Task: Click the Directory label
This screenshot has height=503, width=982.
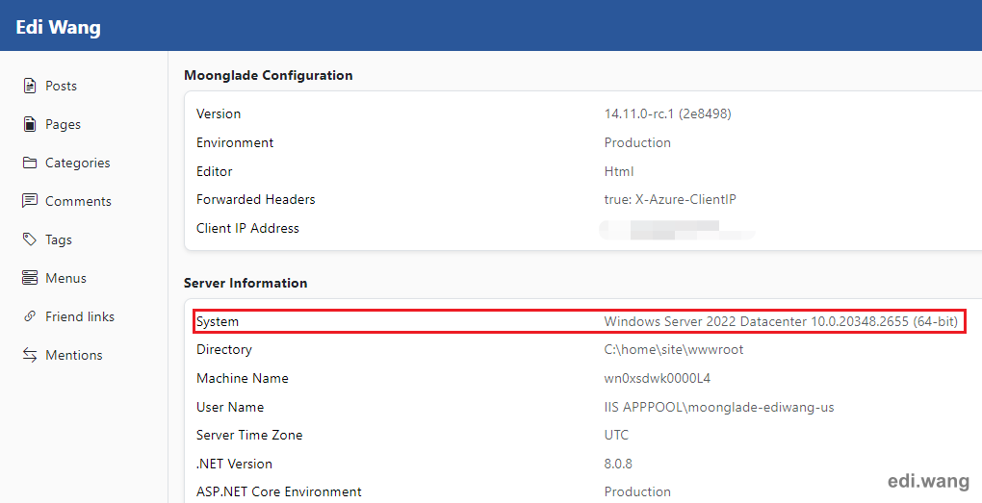Action: (x=224, y=350)
